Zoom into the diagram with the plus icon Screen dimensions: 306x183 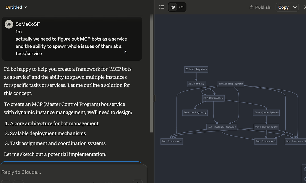click(305, 169)
